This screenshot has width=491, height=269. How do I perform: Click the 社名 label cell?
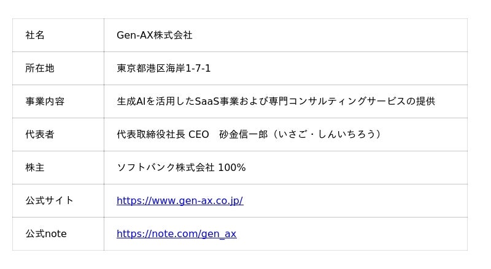(35, 36)
